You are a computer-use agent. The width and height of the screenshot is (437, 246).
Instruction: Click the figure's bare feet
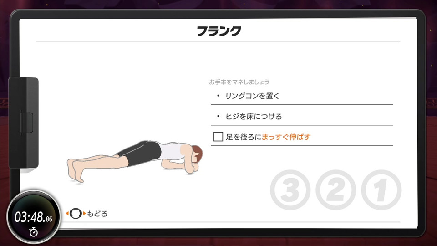tap(76, 171)
